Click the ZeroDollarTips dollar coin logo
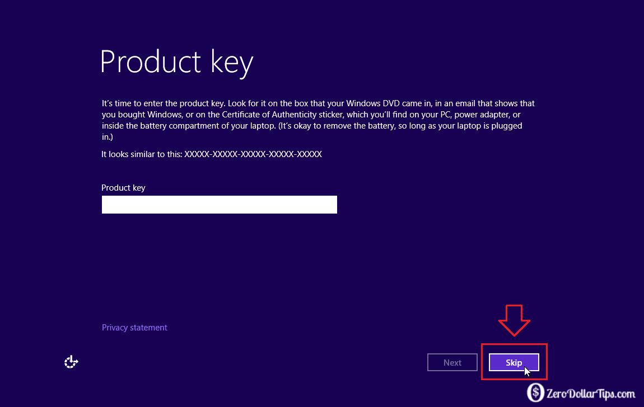Image resolution: width=644 pixels, height=407 pixels. click(536, 392)
